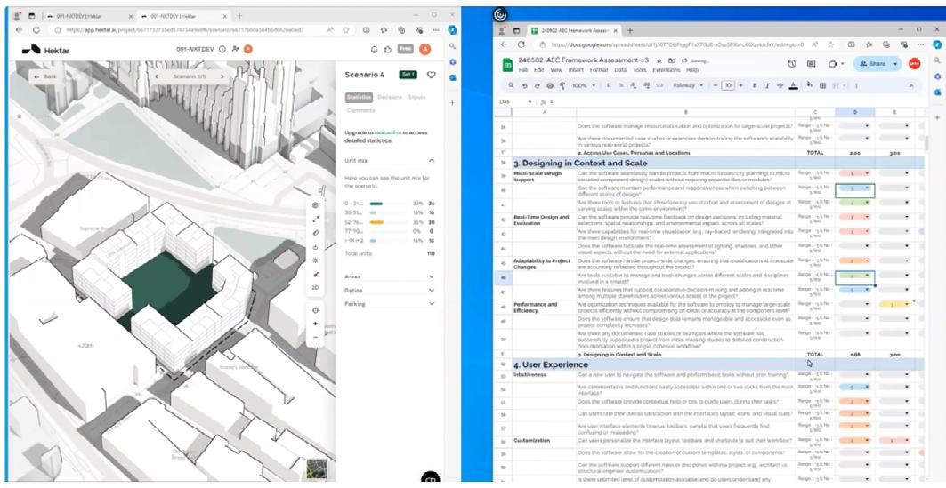Viewport: 946px width, 488px height.
Task: Go Back from the Hektar scenario
Action: click(x=45, y=76)
